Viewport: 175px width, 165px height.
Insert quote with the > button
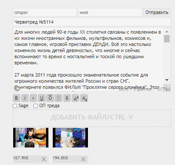tap(33, 98)
